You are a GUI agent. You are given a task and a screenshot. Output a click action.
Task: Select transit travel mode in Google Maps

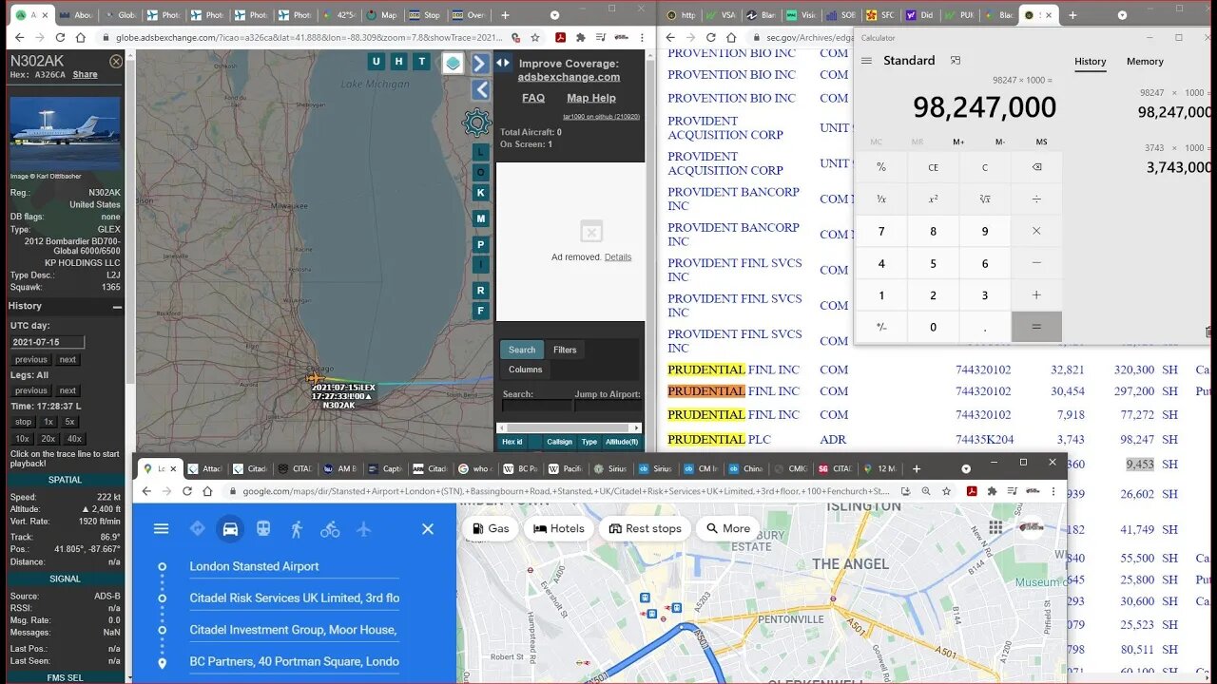pyautogui.click(x=263, y=529)
